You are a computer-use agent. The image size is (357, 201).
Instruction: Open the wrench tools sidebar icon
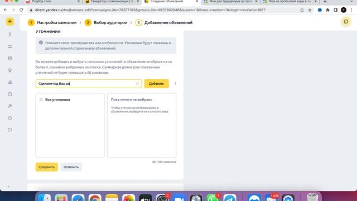pyautogui.click(x=10, y=106)
